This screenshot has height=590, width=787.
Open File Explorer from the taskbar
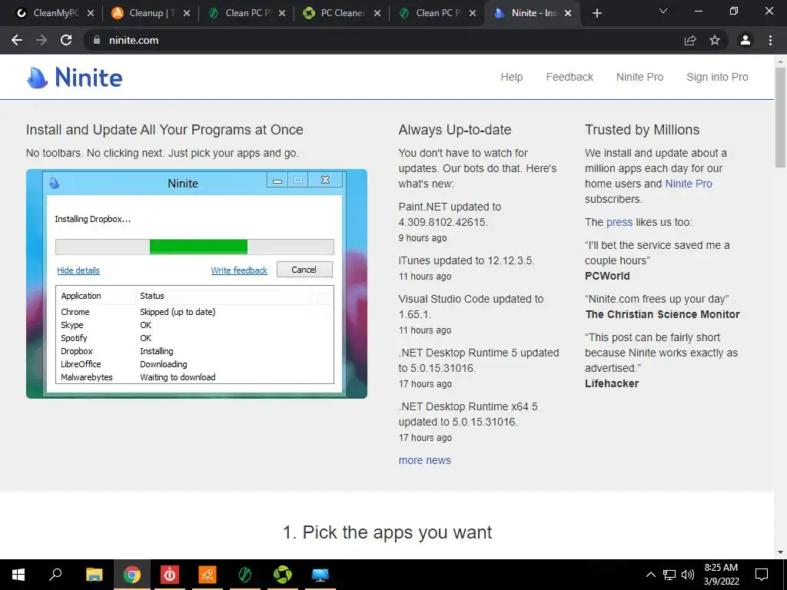pos(94,575)
